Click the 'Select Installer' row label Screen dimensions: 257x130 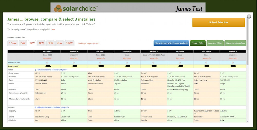point(14,62)
